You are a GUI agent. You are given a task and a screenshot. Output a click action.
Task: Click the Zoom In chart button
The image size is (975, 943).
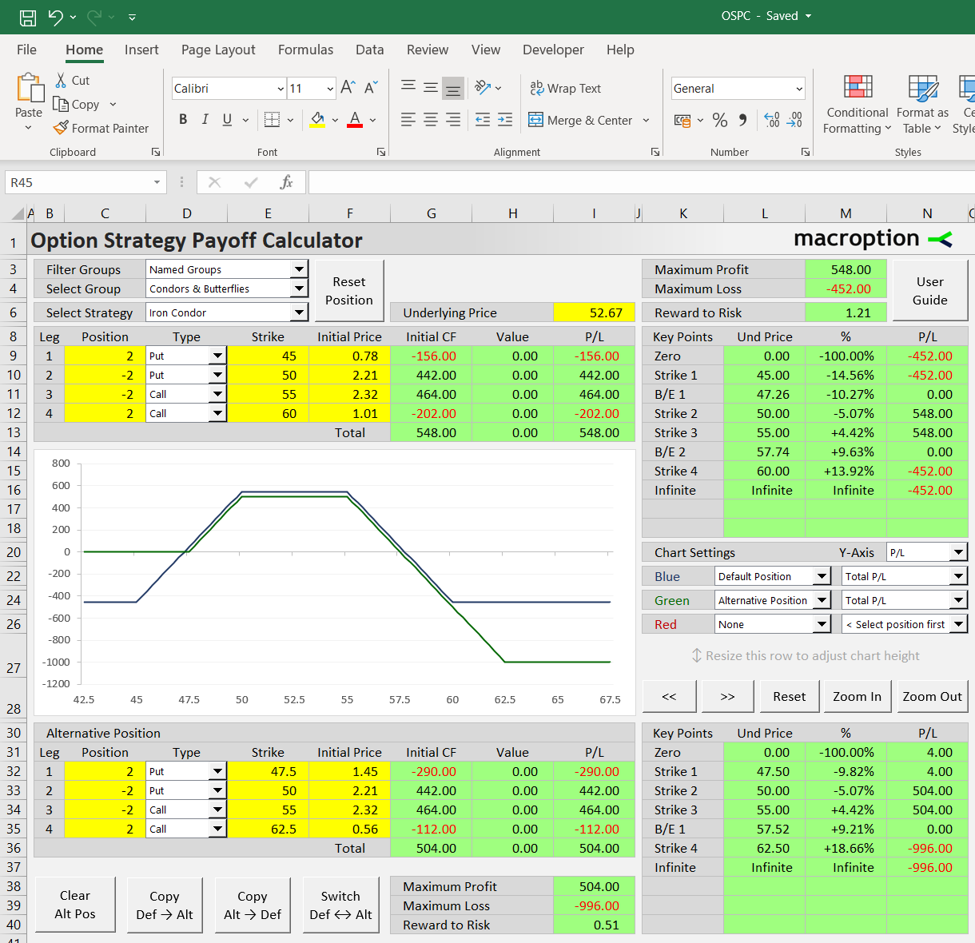(857, 696)
